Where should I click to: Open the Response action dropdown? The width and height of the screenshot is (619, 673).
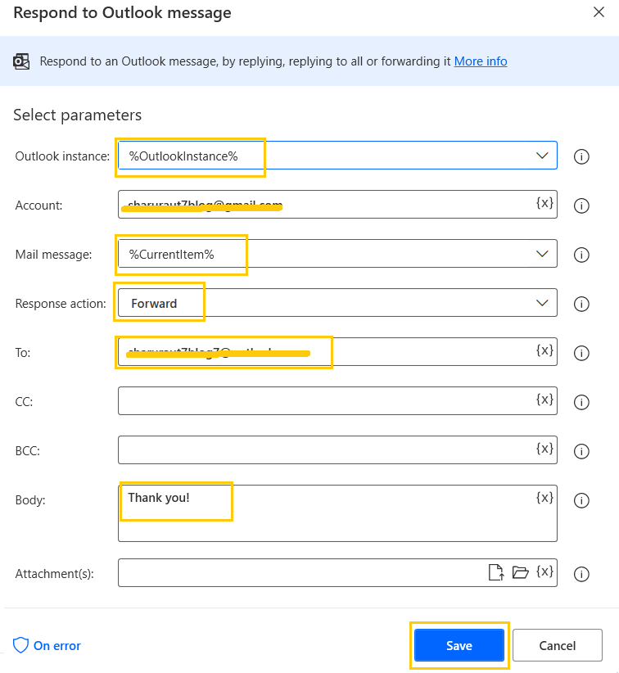(x=541, y=303)
